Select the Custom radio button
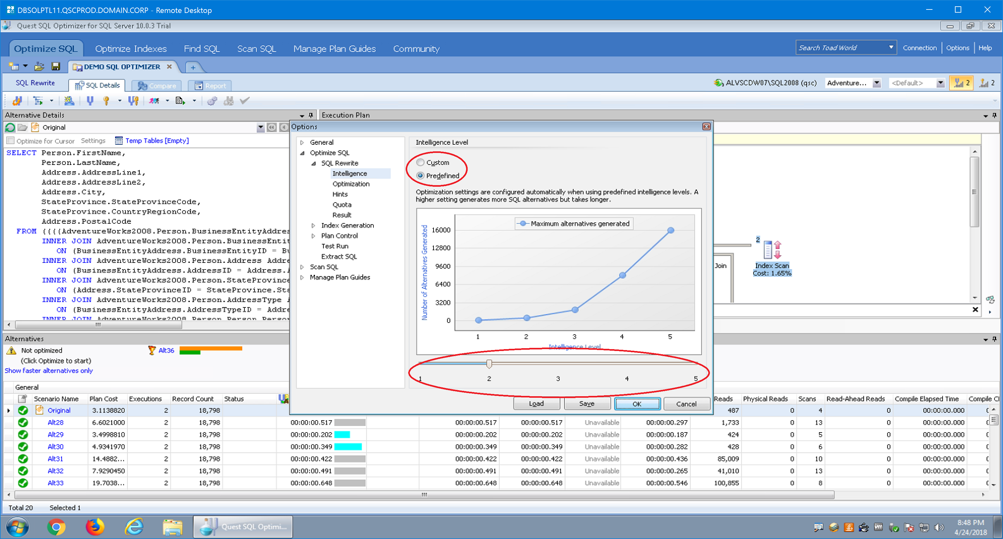1003x539 pixels. pos(420,162)
